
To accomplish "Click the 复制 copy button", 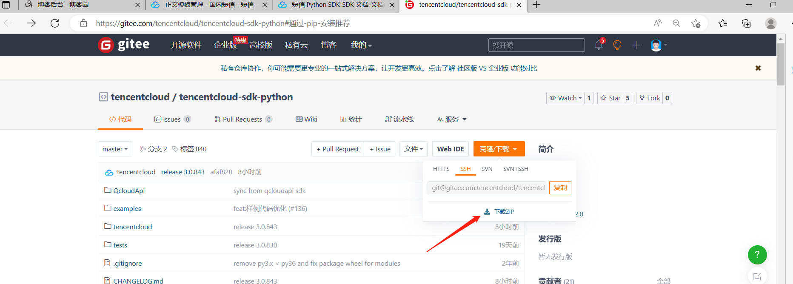I will 560,187.
